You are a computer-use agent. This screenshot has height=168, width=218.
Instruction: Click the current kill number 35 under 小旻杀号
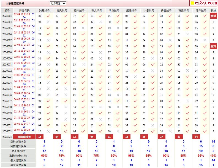(144, 137)
